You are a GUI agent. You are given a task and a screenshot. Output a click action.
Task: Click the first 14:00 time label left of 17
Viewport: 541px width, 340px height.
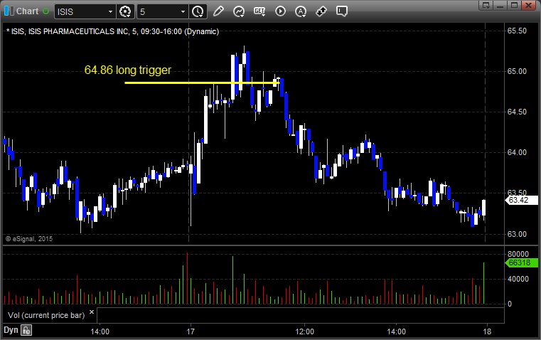[x=100, y=331]
